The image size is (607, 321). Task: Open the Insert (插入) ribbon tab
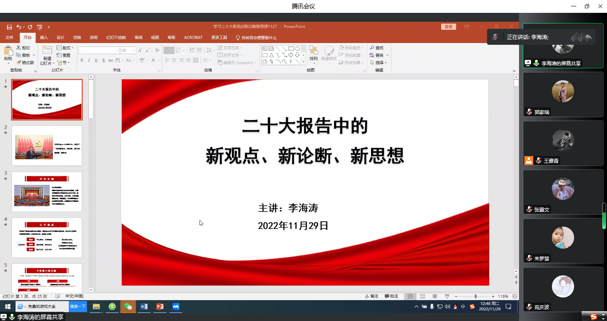tap(44, 38)
